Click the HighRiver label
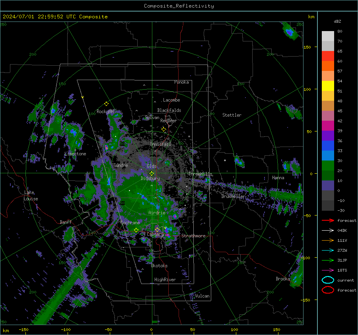Screen dimensions: 358x335 tap(165, 280)
